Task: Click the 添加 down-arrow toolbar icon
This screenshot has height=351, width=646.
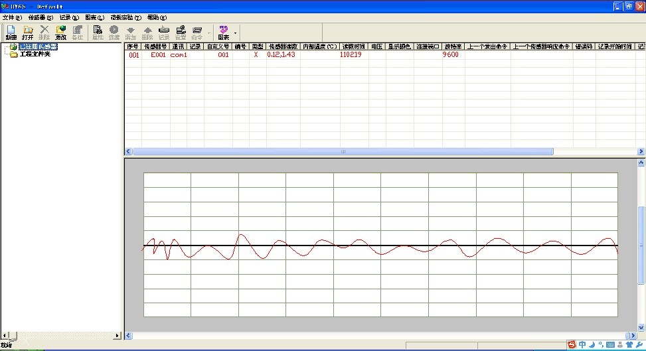Action: pos(131,33)
